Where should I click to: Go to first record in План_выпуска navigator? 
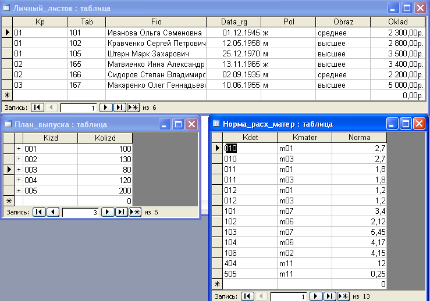[39, 212]
